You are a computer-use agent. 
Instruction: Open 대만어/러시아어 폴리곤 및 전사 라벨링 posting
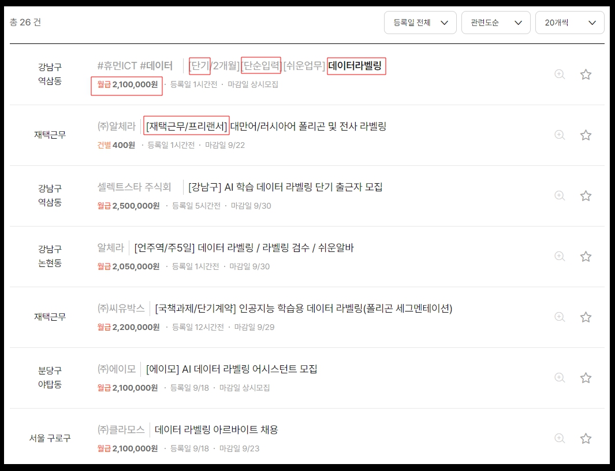(266, 127)
